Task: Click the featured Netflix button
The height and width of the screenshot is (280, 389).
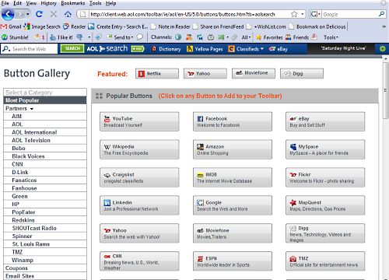Action: pyautogui.click(x=157, y=74)
